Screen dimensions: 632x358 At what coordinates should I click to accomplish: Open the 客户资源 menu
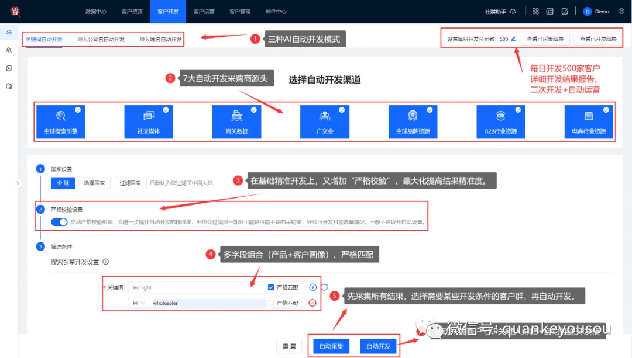tap(132, 11)
